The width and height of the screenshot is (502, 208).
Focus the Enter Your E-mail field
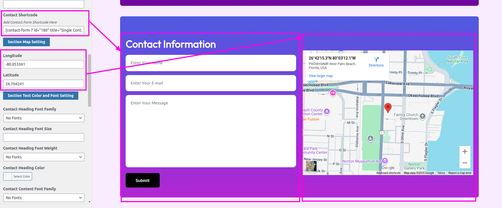(x=211, y=83)
